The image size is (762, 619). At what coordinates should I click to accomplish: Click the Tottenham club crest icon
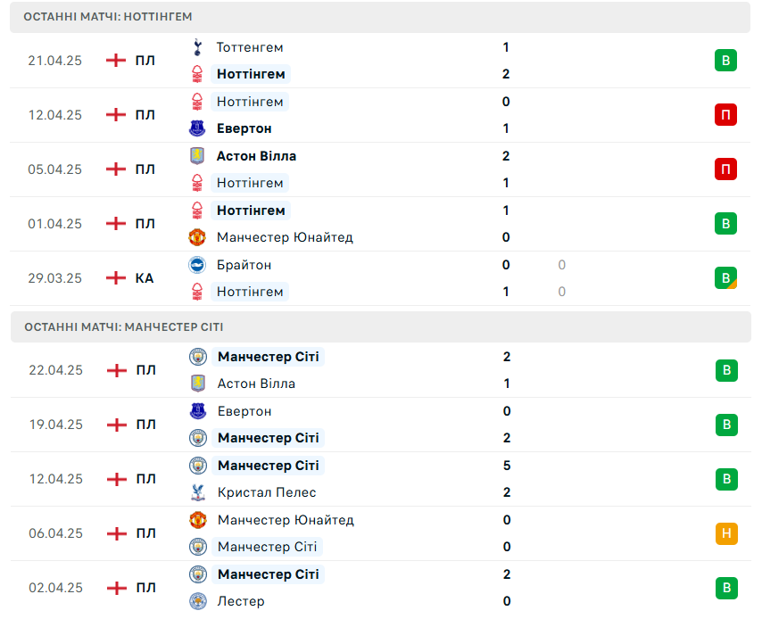point(197,47)
